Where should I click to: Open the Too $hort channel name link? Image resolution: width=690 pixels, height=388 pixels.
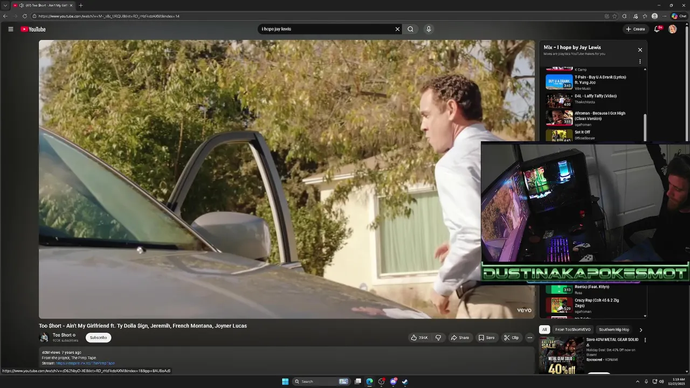point(62,335)
